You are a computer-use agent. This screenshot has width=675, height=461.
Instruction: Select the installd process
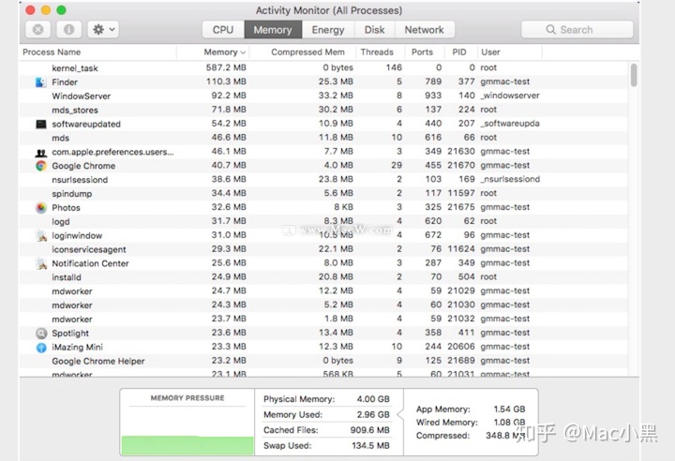coord(323,277)
